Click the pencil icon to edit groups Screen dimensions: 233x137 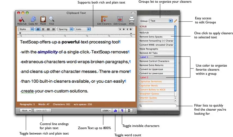click(175, 21)
